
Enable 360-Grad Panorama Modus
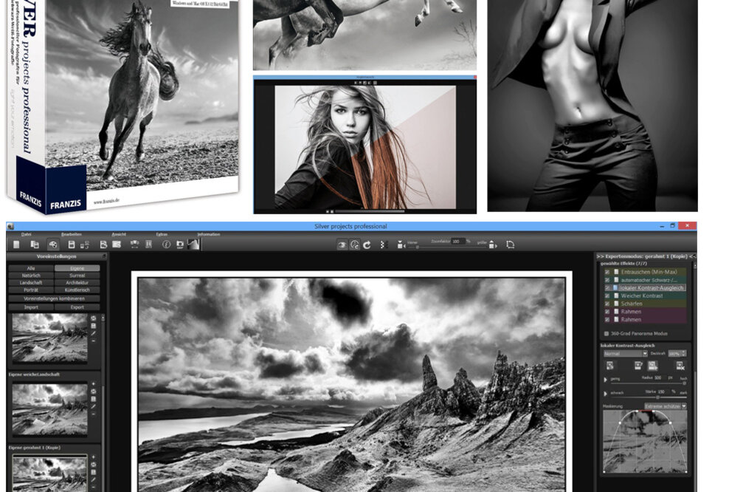pyautogui.click(x=605, y=332)
